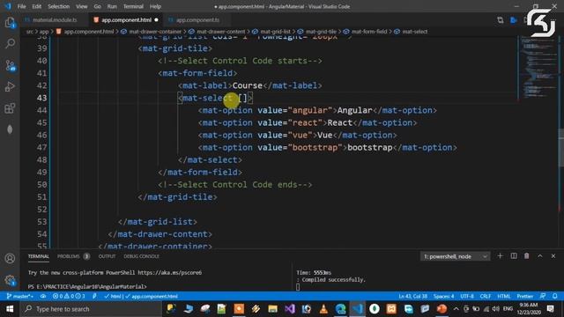The height and width of the screenshot is (317, 564).
Task: Click the CRLF line ending status item
Action: click(x=486, y=296)
